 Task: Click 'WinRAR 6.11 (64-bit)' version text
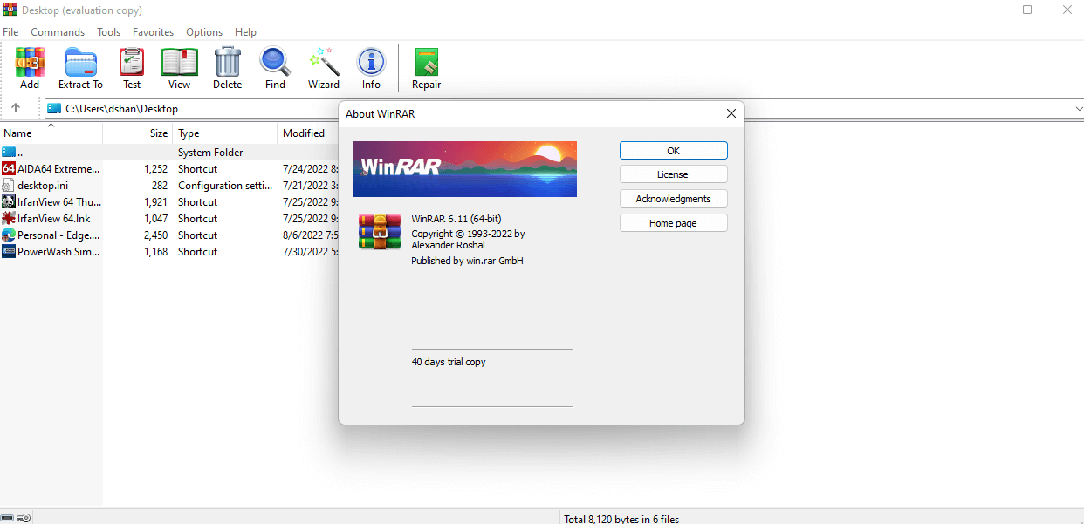[456, 219]
